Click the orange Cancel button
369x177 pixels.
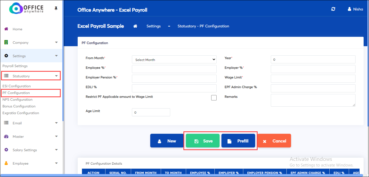(274, 141)
